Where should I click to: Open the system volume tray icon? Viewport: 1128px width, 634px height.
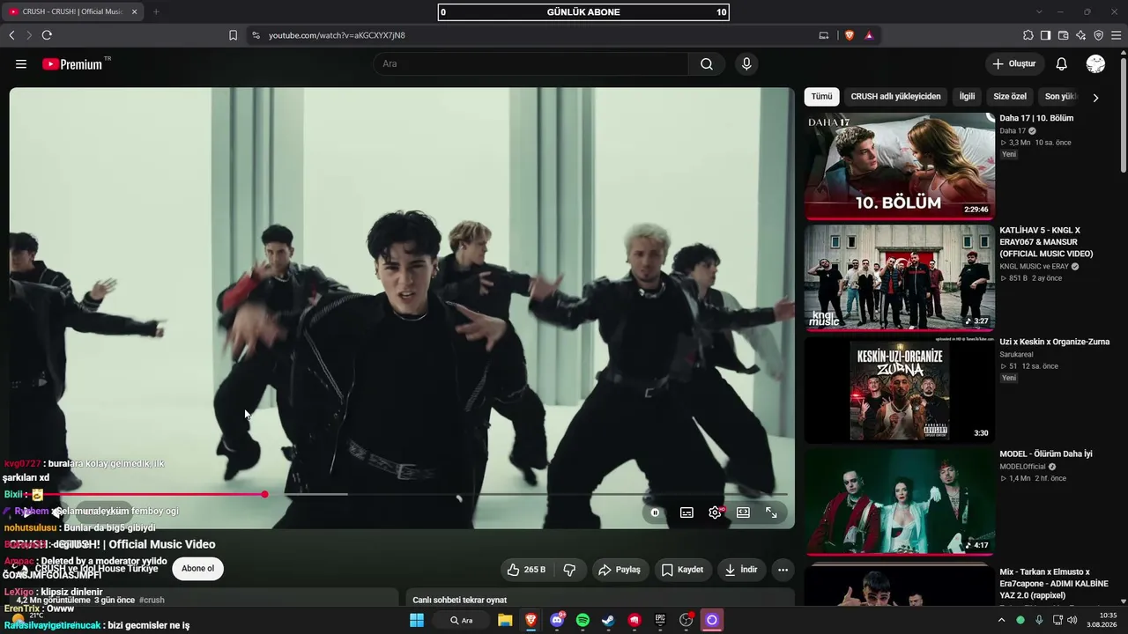click(1072, 621)
